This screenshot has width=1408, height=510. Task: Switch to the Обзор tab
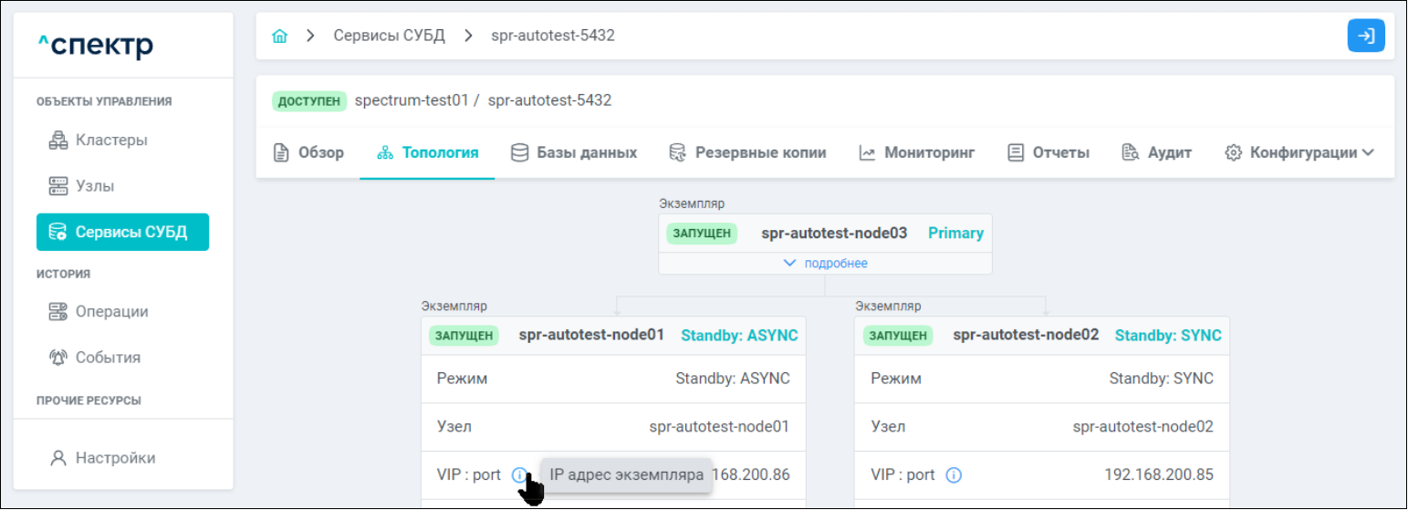(x=309, y=152)
